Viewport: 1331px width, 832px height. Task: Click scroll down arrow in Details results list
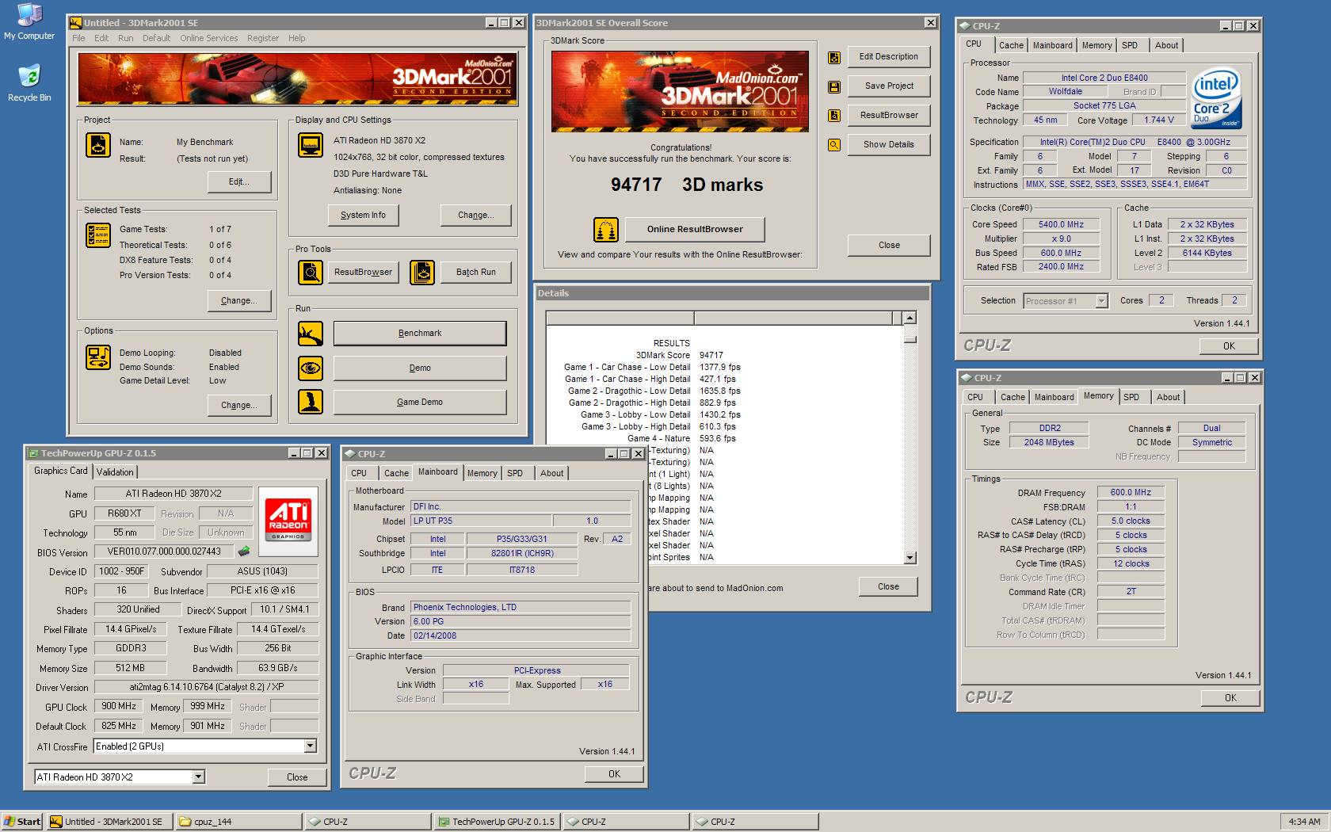click(910, 558)
